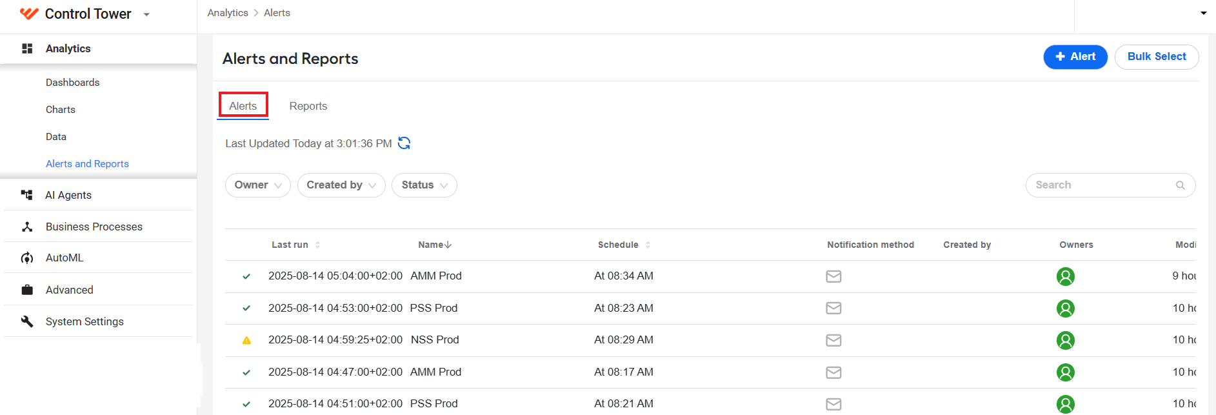Viewport: 1216px width, 415px height.
Task: Open Advanced section
Action: click(x=70, y=290)
